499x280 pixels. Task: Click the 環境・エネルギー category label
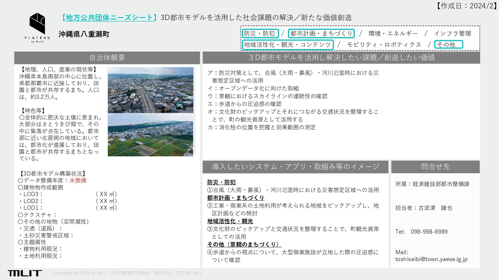point(393,33)
